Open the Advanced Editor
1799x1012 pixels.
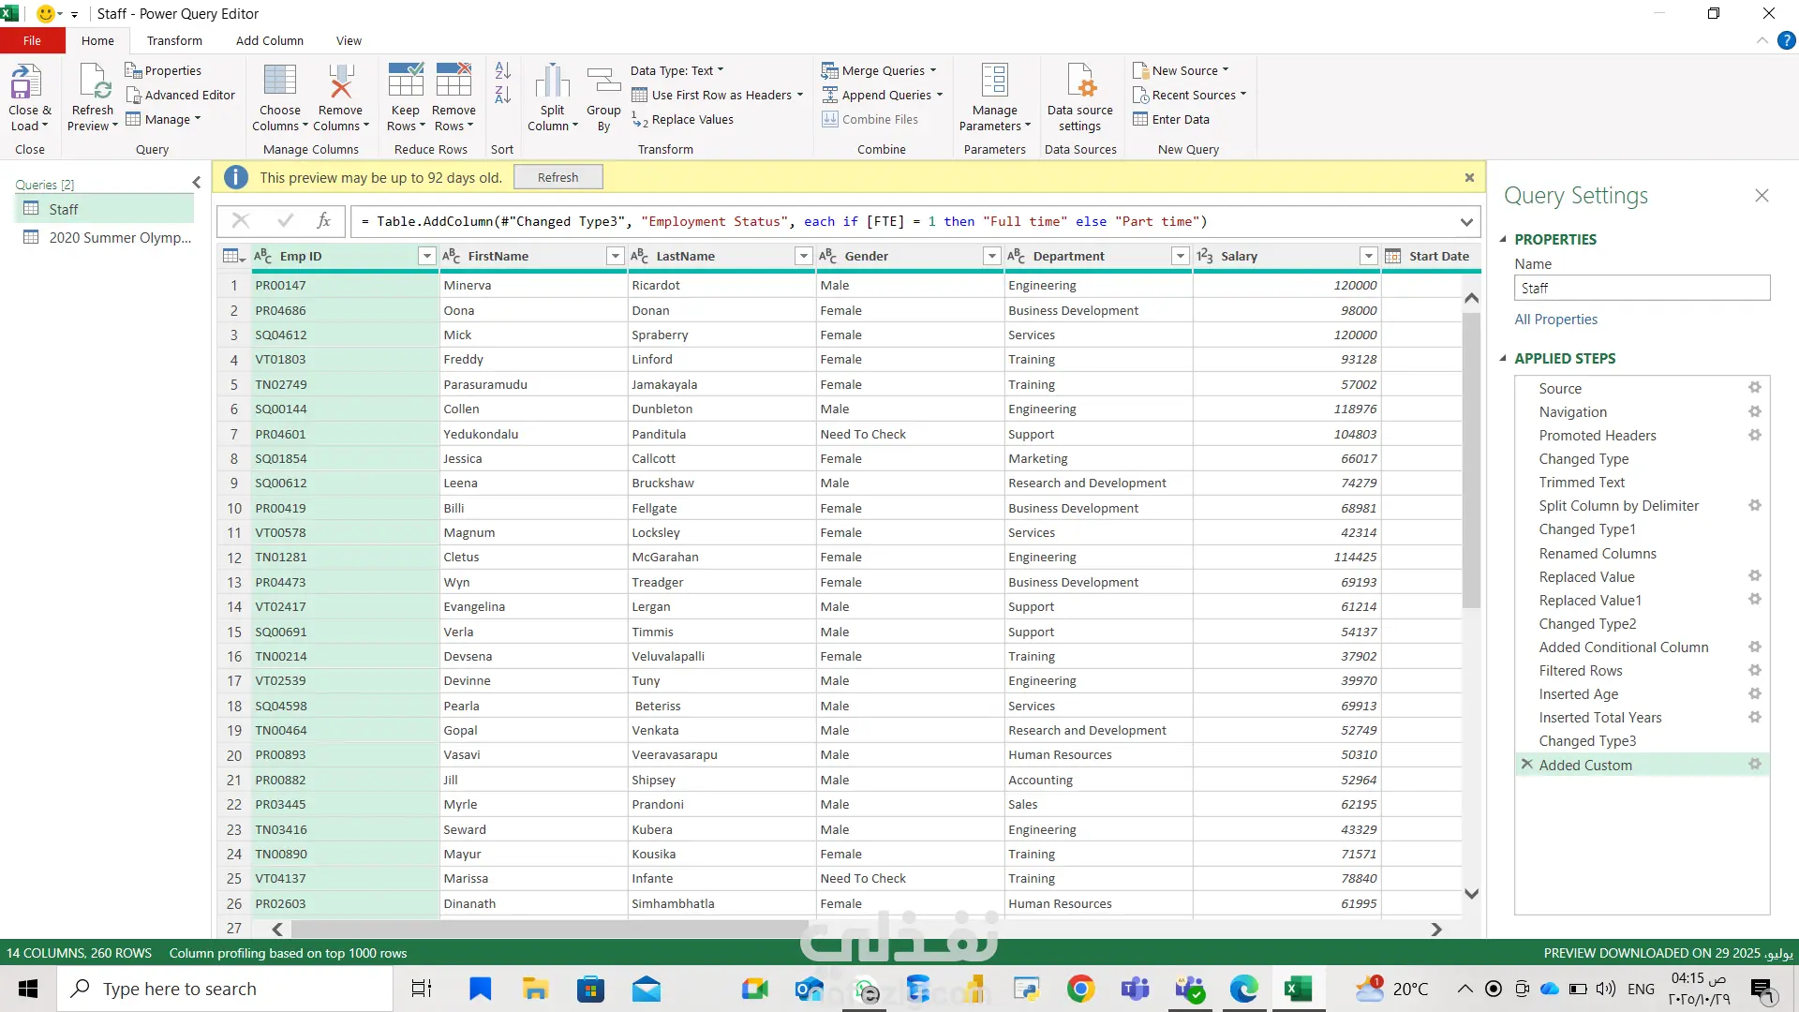(x=181, y=95)
